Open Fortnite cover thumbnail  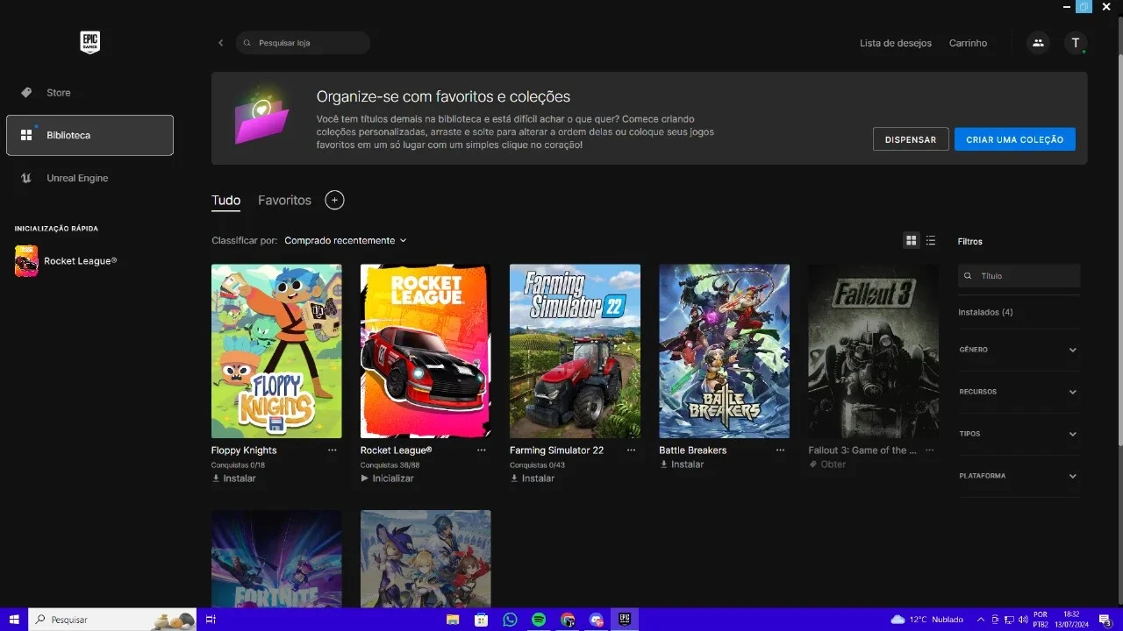tap(276, 558)
